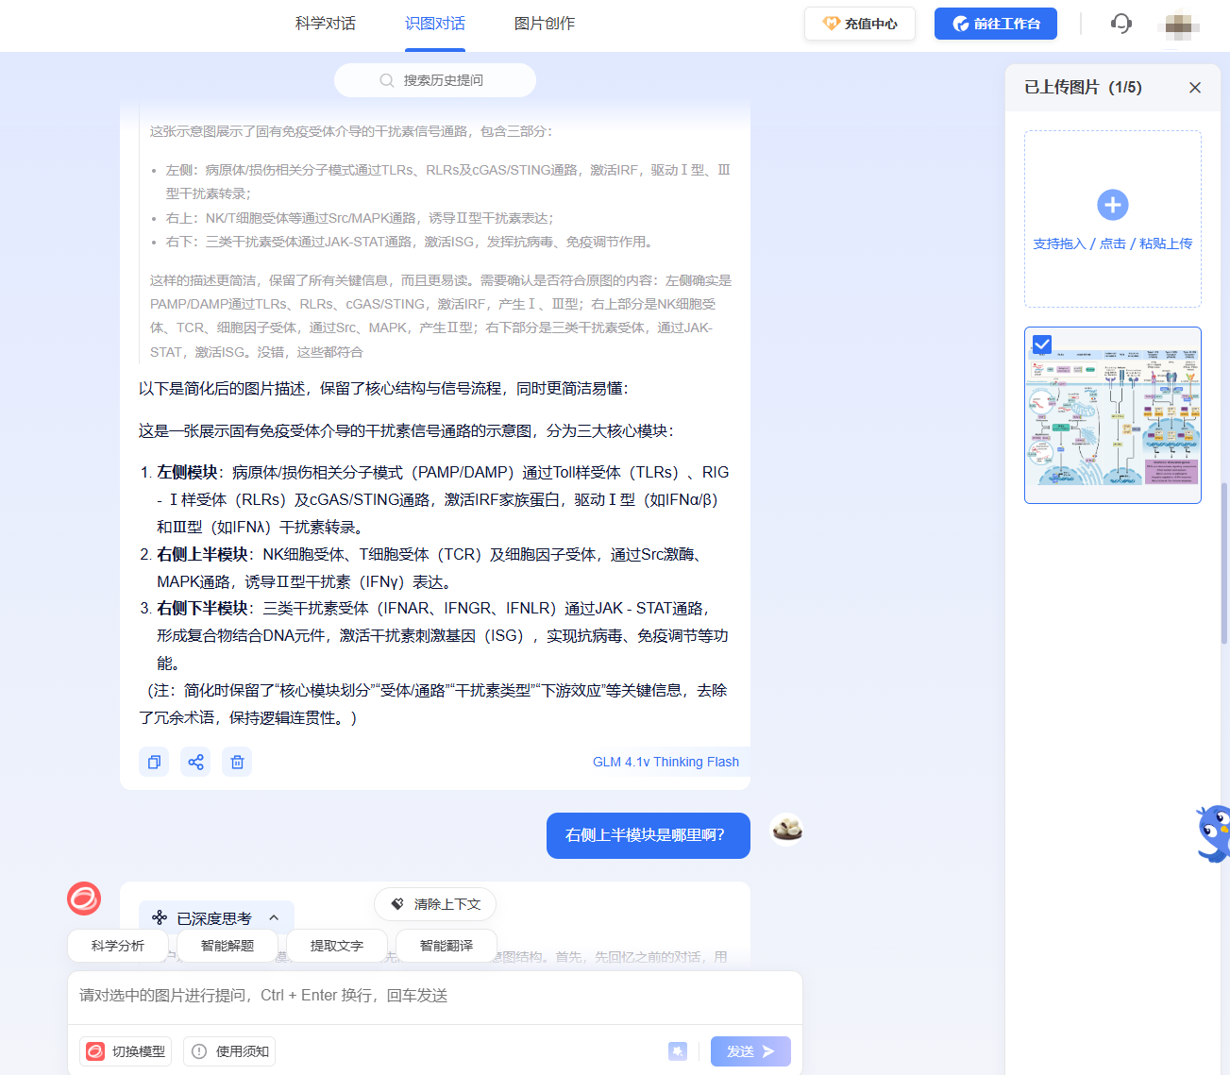Open 使用须知 usage notice
Viewport: 1230px width, 1075px height.
(x=229, y=1051)
